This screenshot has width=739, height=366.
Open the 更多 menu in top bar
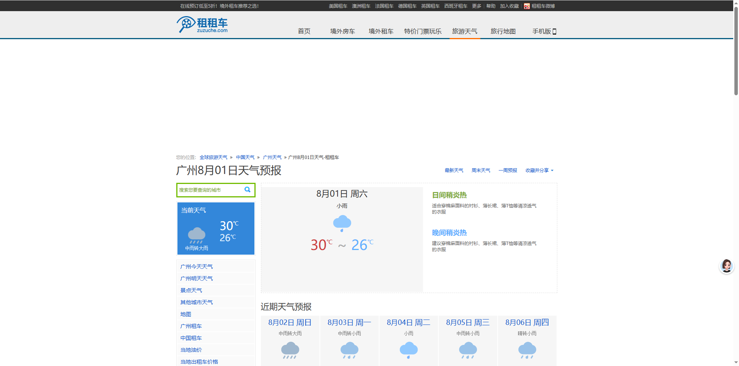point(477,6)
